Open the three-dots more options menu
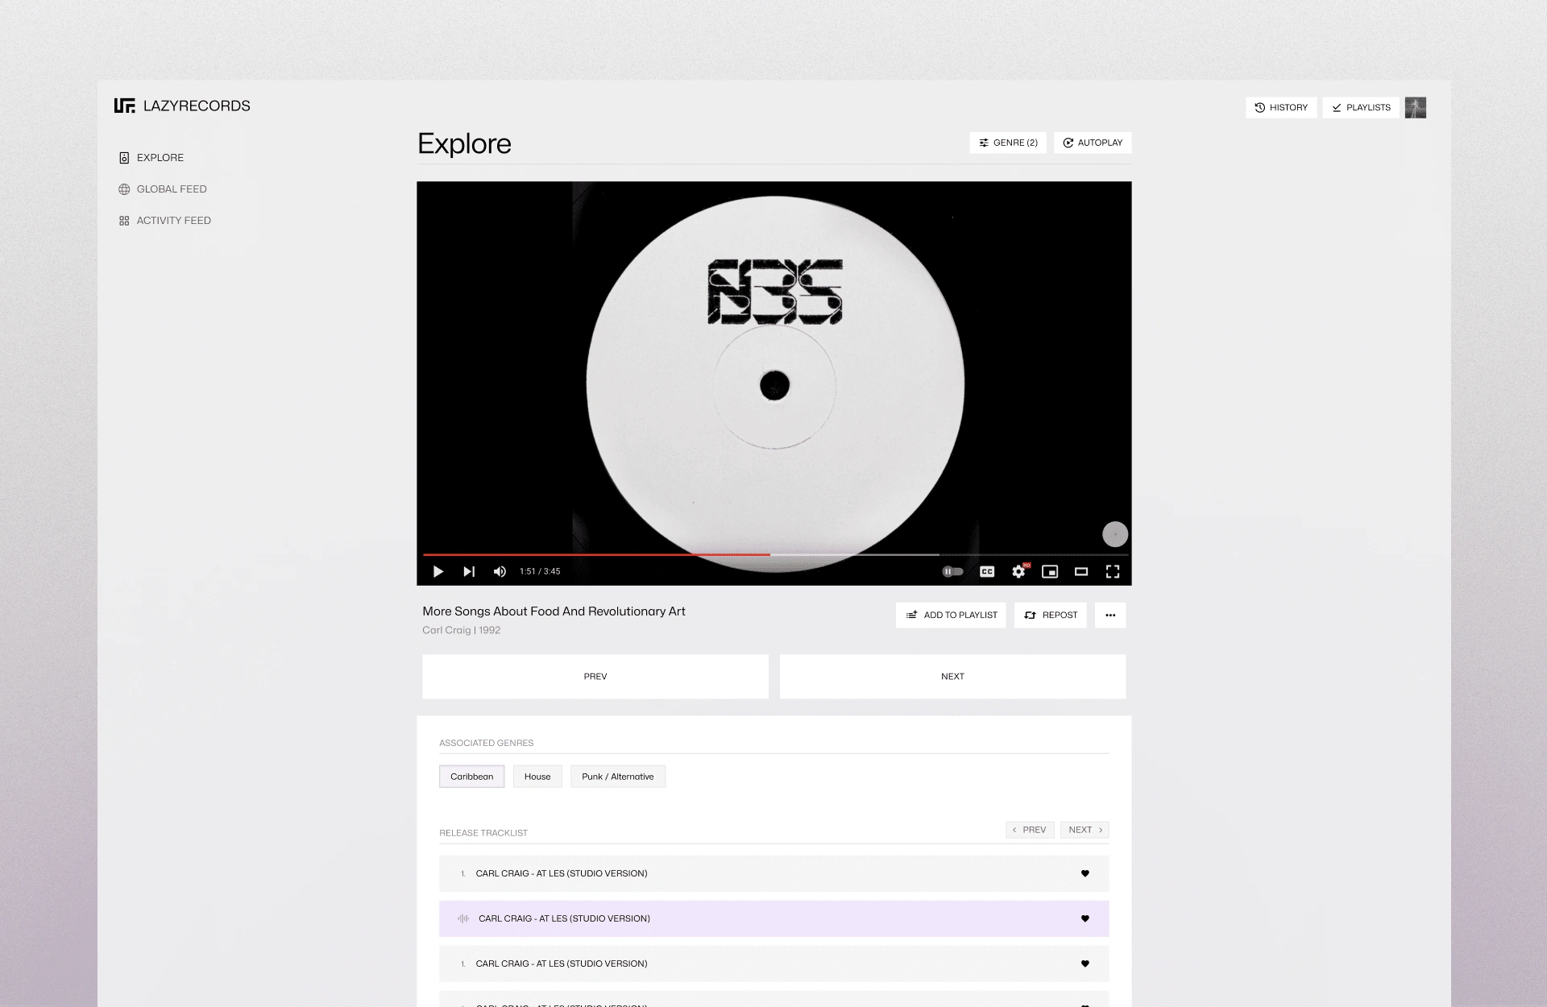The width and height of the screenshot is (1547, 1007). [x=1110, y=615]
